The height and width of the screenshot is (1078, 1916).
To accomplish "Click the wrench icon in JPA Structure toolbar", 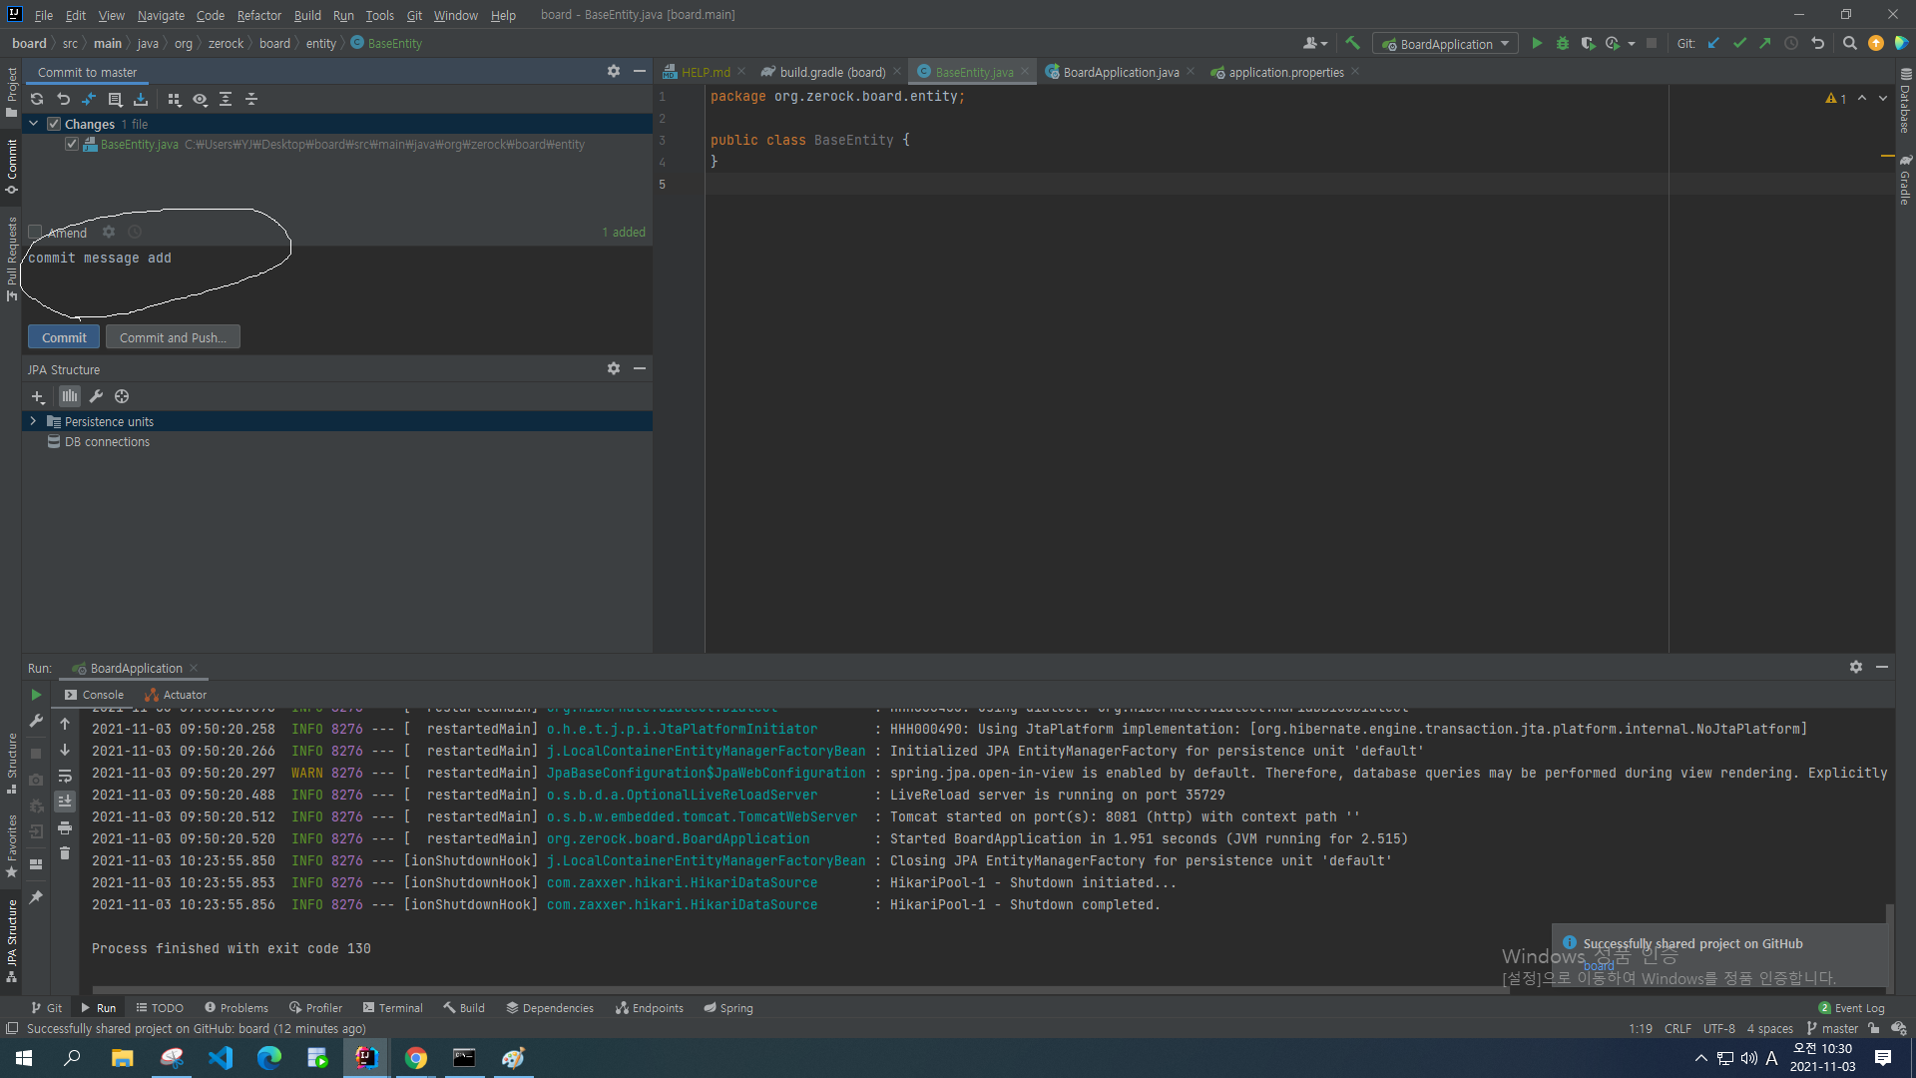I will tap(96, 396).
